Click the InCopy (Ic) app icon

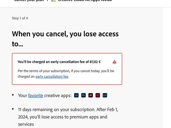tap(98, 95)
